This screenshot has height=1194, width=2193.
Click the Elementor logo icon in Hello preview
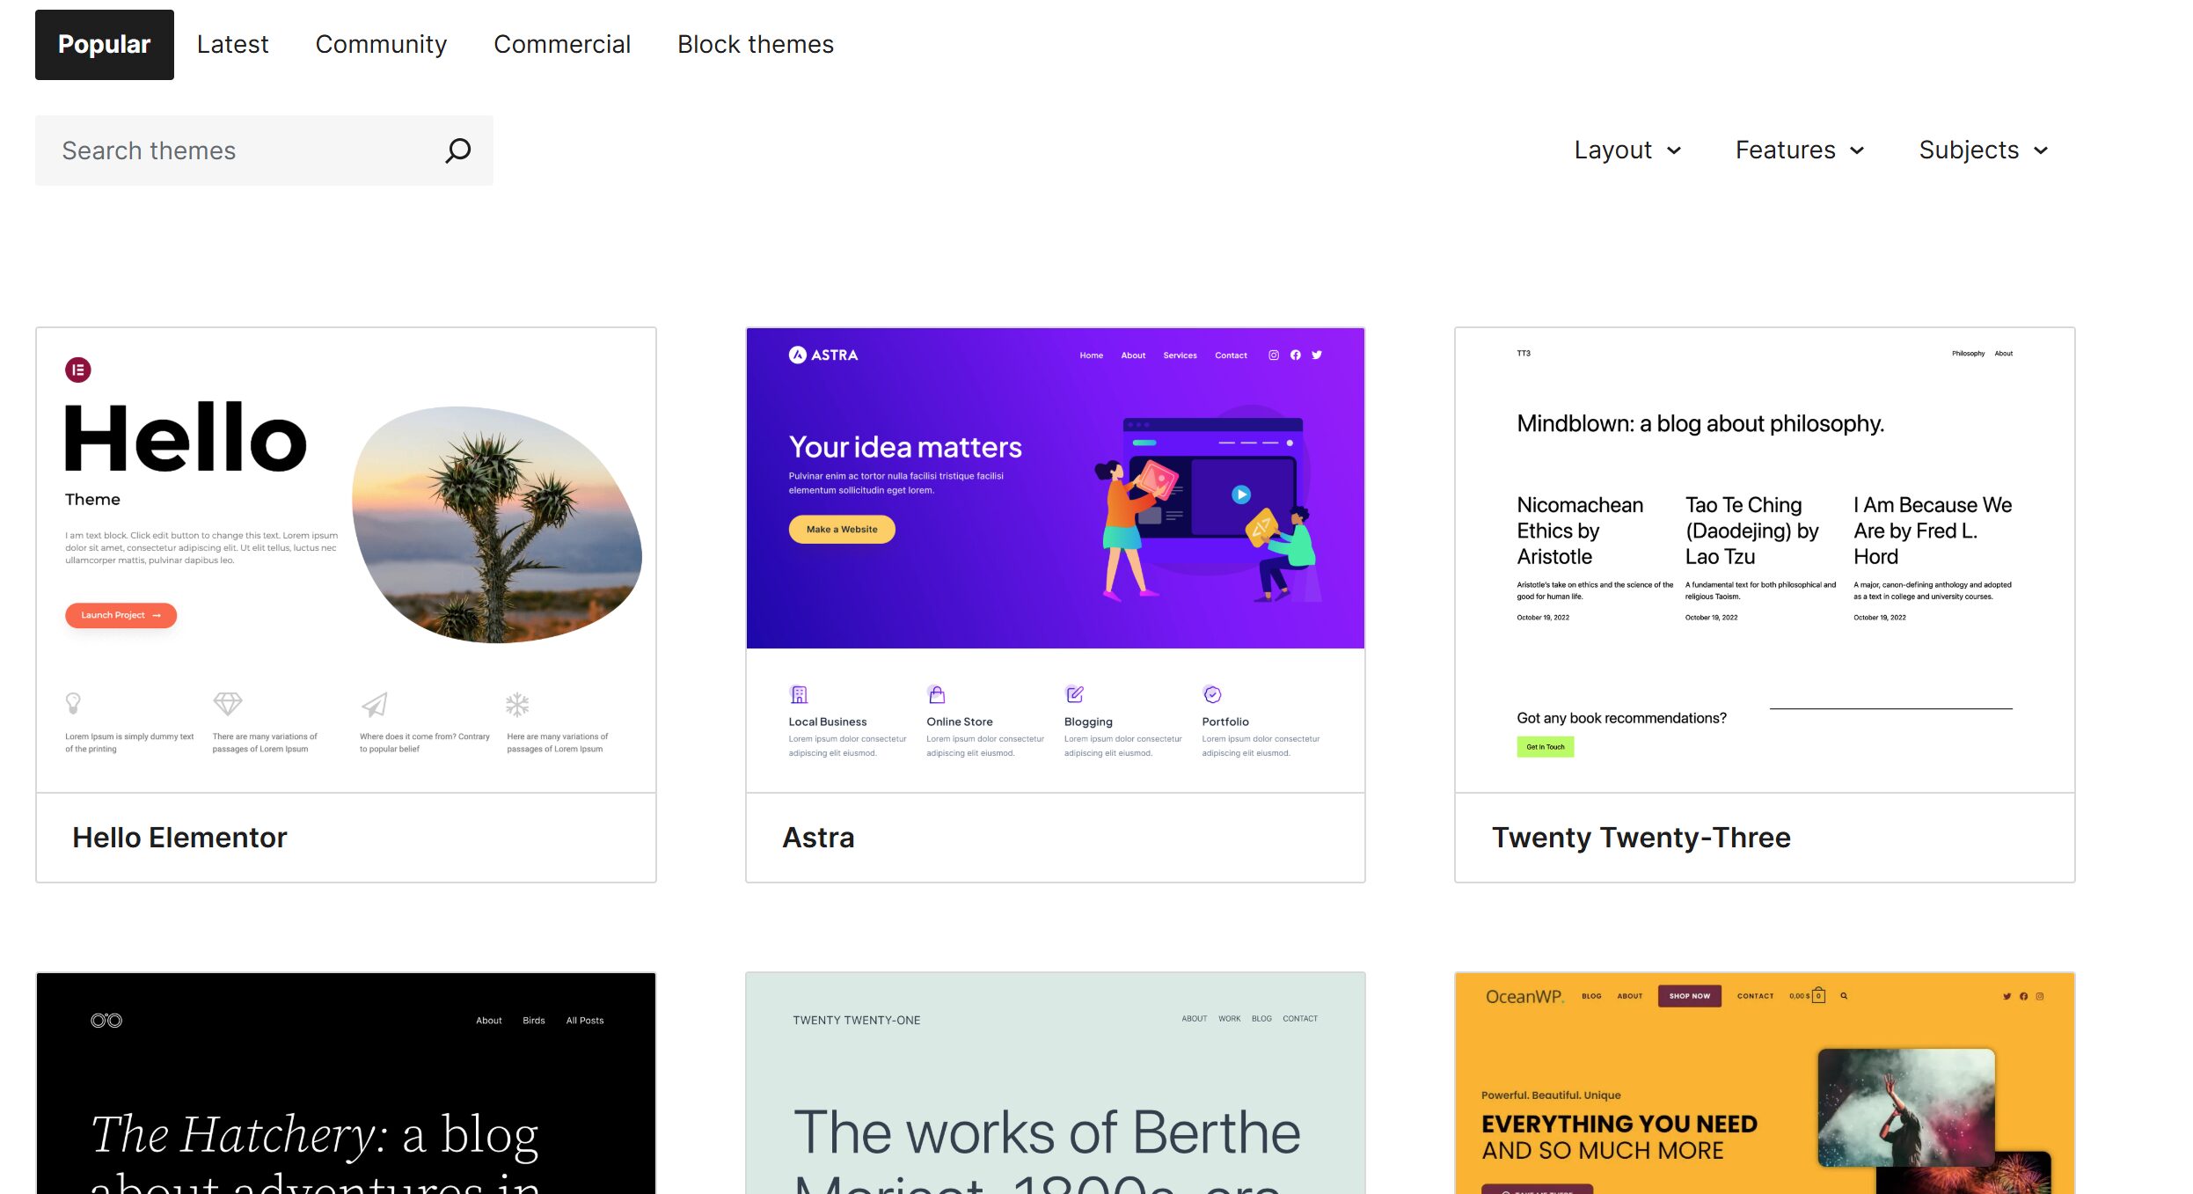(77, 370)
